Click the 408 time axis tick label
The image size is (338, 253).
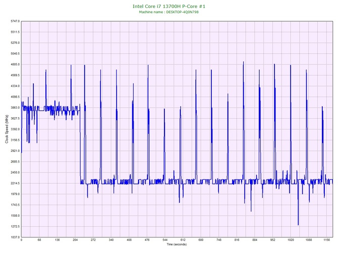[x=129, y=240]
